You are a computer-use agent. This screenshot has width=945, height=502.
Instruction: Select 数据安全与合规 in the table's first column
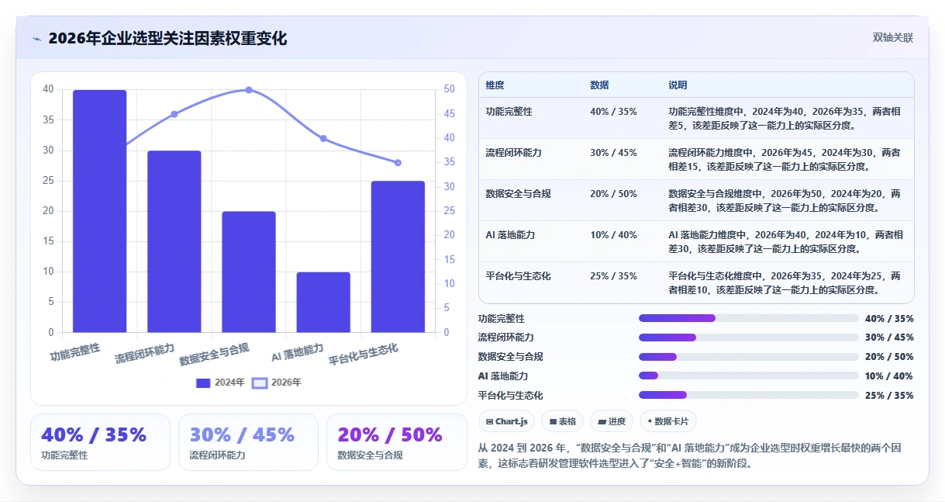pos(519,194)
